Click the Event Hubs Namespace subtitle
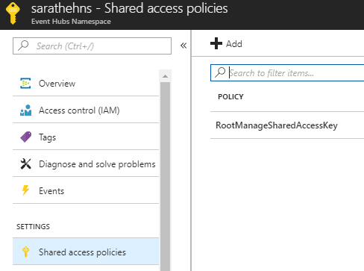Image resolution: width=364 pixels, height=271 pixels. pyautogui.click(x=71, y=22)
